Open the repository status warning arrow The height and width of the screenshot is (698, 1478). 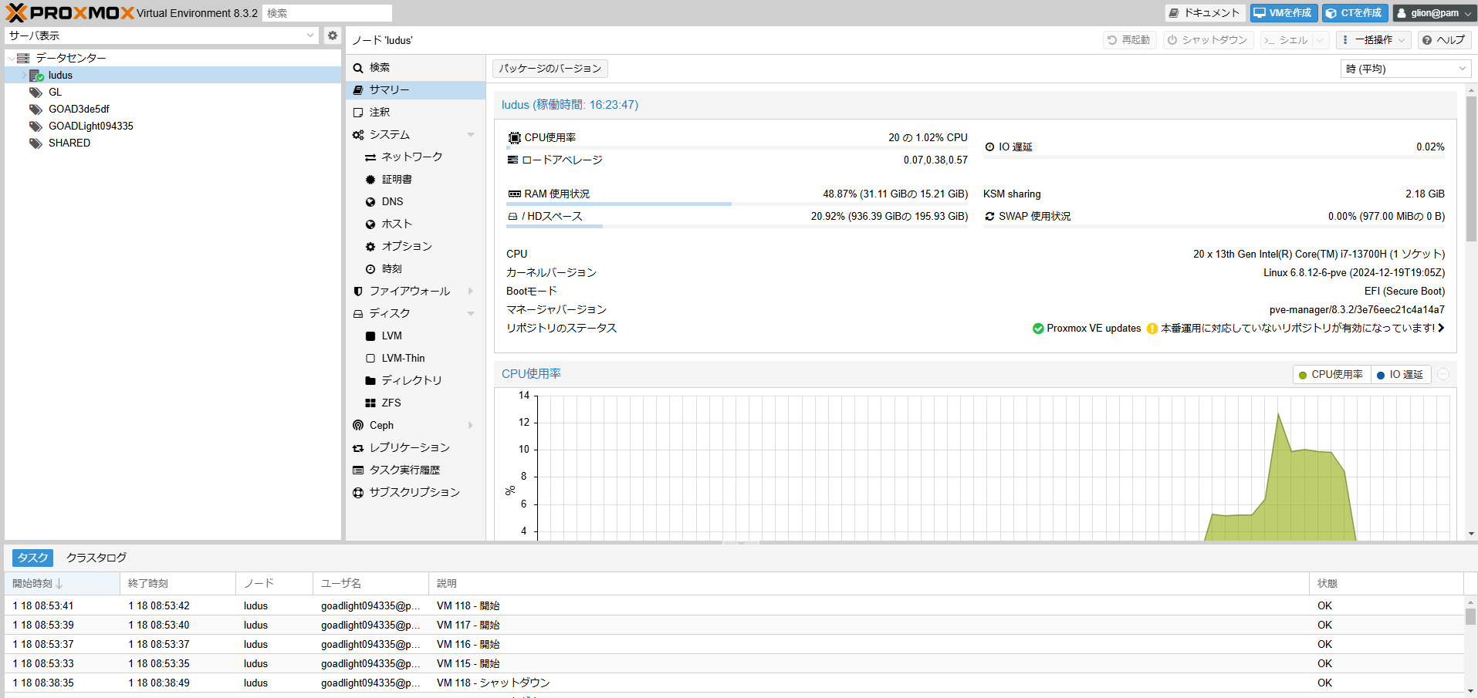[1440, 329]
